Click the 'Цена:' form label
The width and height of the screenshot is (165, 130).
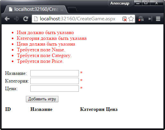coord(11,89)
